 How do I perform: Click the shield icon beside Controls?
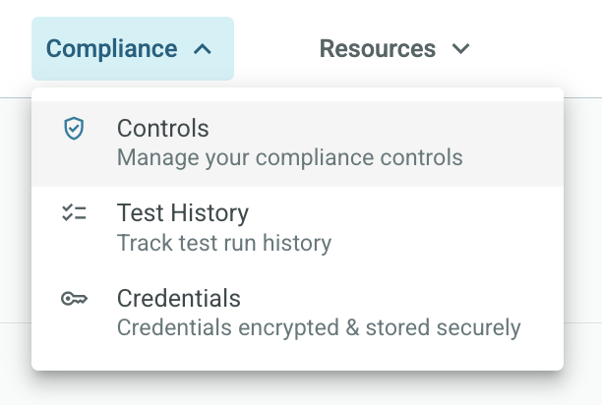click(x=73, y=129)
